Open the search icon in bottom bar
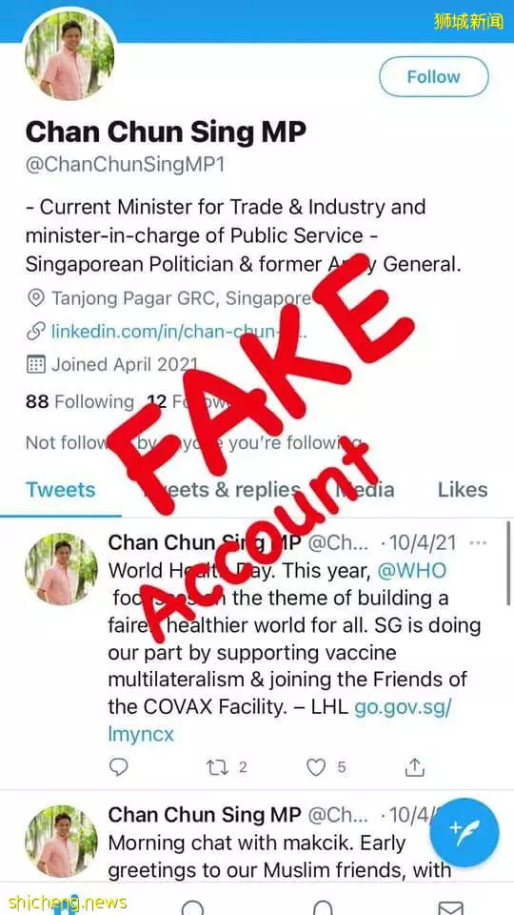This screenshot has height=915, width=514. pyautogui.click(x=193, y=907)
